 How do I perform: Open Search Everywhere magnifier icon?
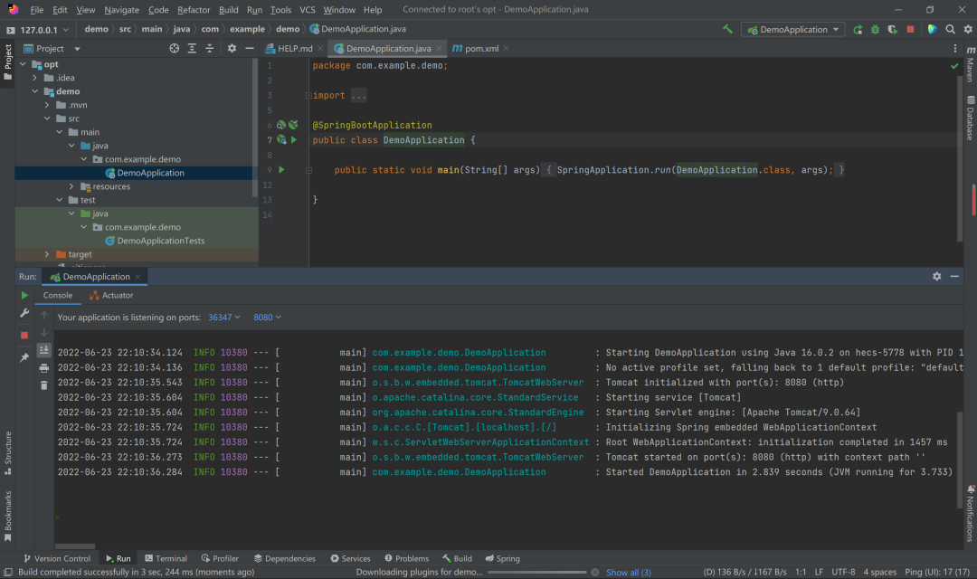point(950,29)
